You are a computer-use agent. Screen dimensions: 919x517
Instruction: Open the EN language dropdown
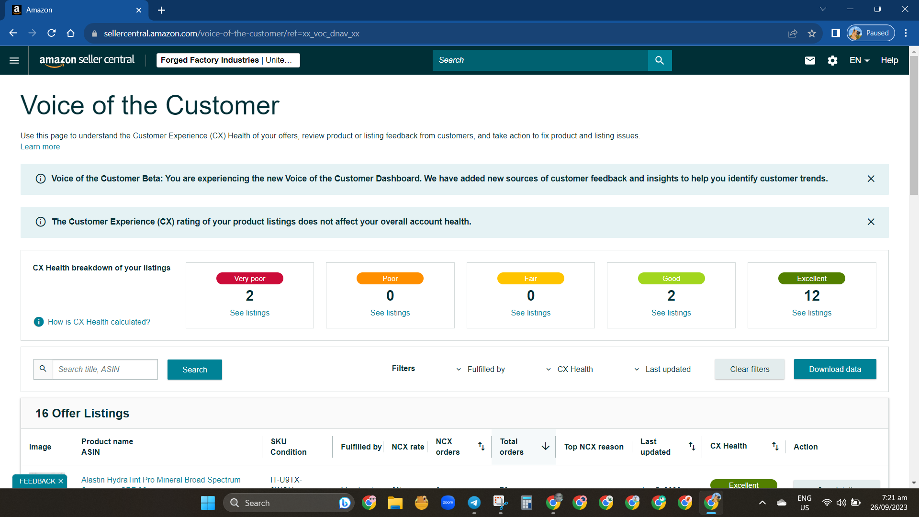click(859, 60)
